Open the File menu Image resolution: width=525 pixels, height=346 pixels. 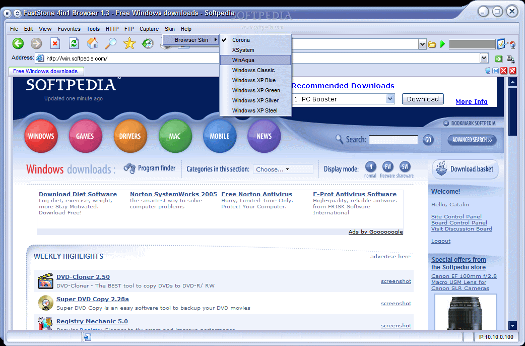14,29
